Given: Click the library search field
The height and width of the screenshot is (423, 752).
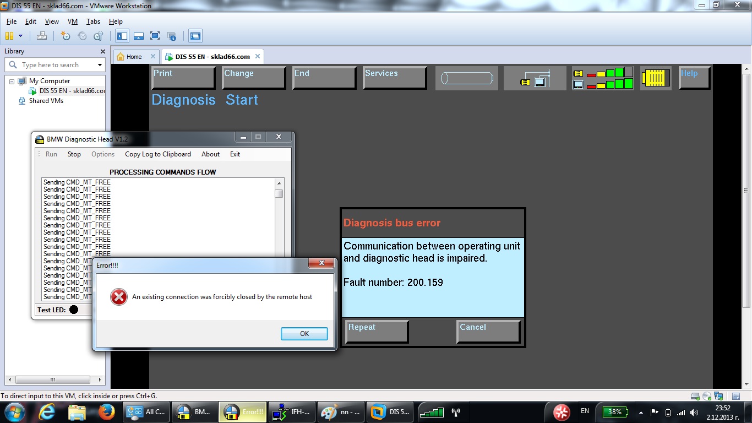Looking at the screenshot, I should click(x=55, y=65).
